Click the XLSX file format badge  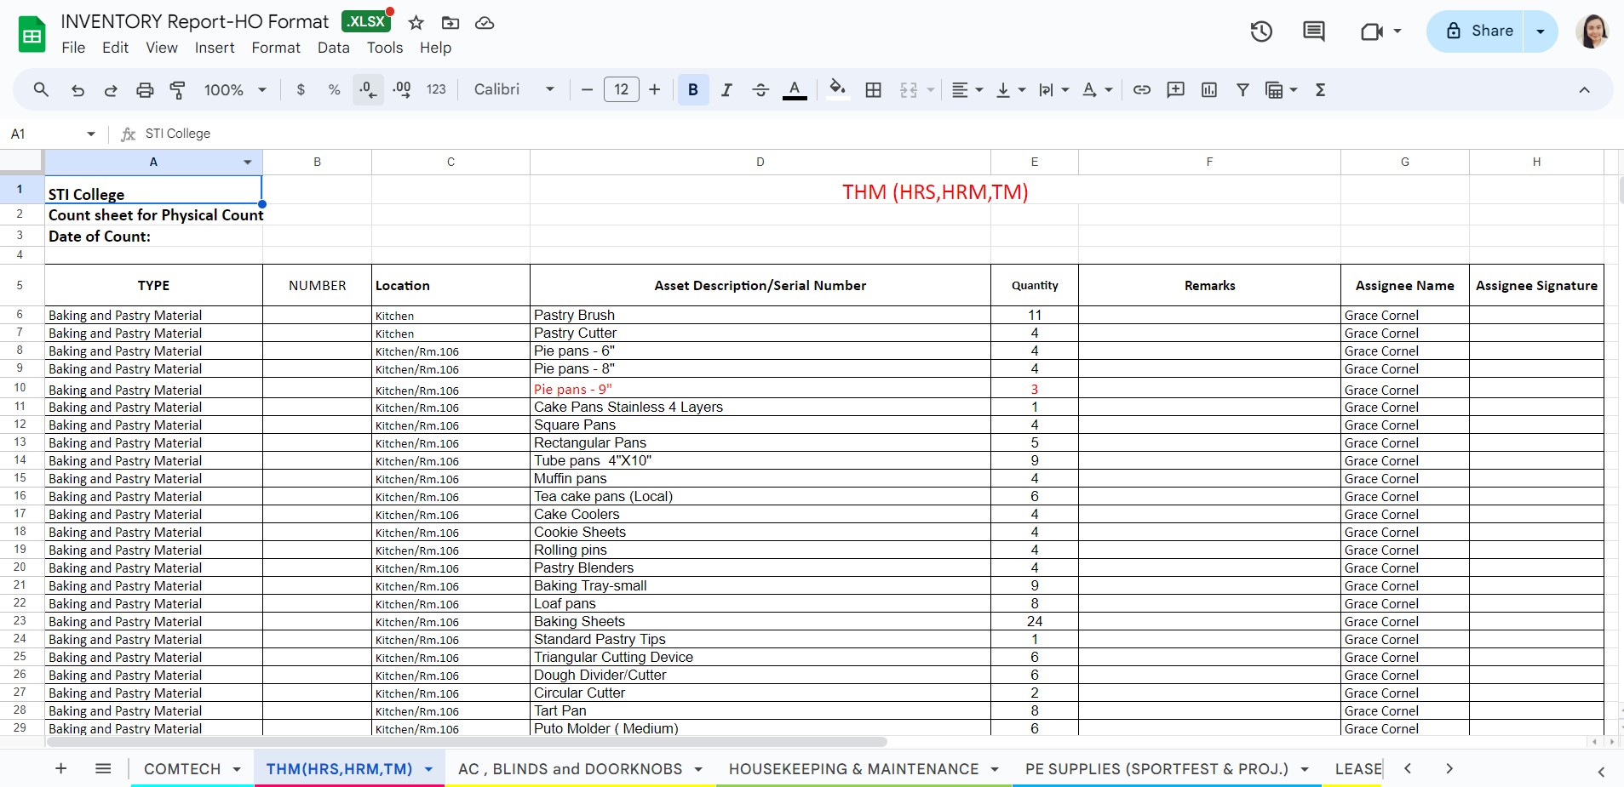click(365, 21)
